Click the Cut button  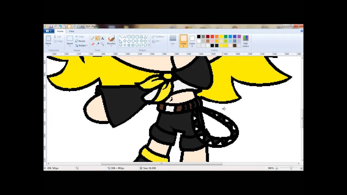(57, 37)
